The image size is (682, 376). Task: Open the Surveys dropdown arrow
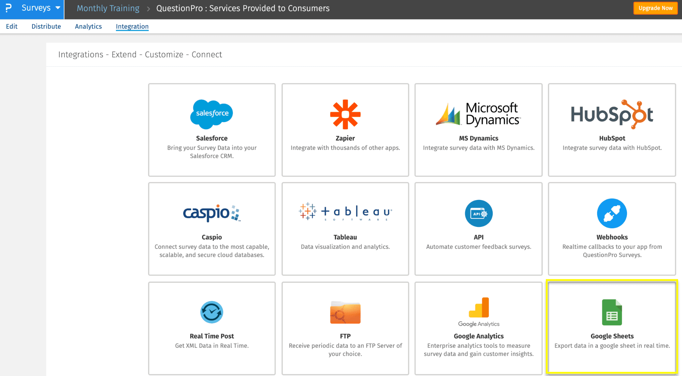point(58,8)
